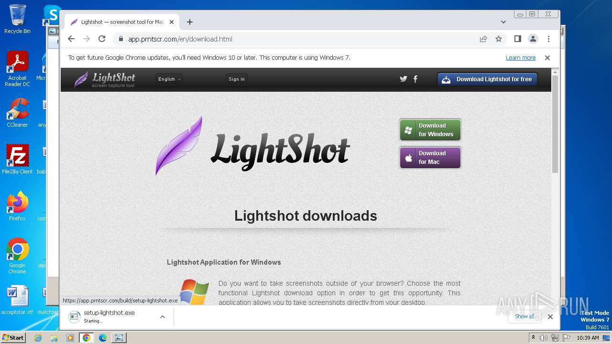Screen dimensions: 612x344
Task: Open the tab search chevron
Action: click(x=503, y=22)
